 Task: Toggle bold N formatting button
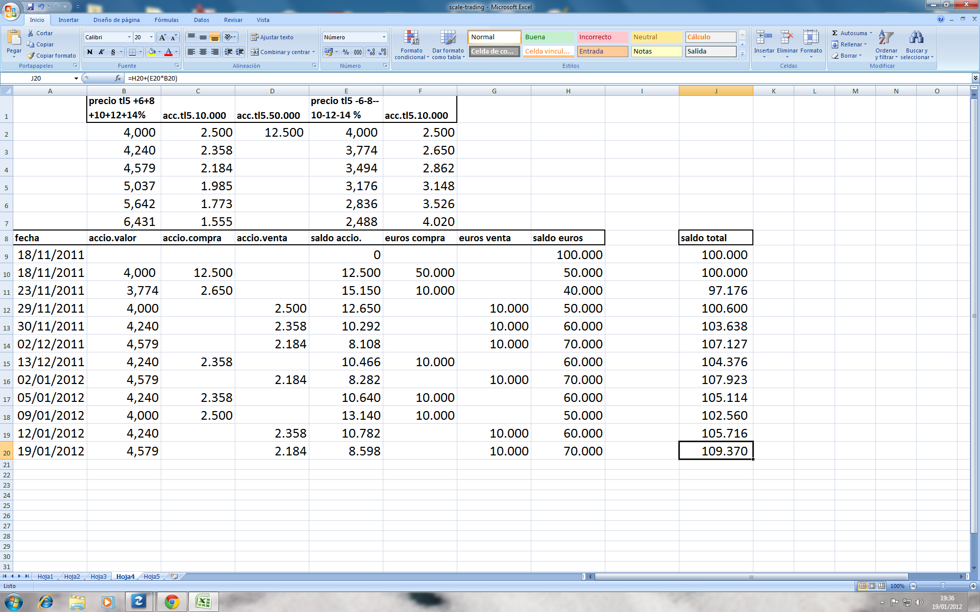(x=90, y=52)
